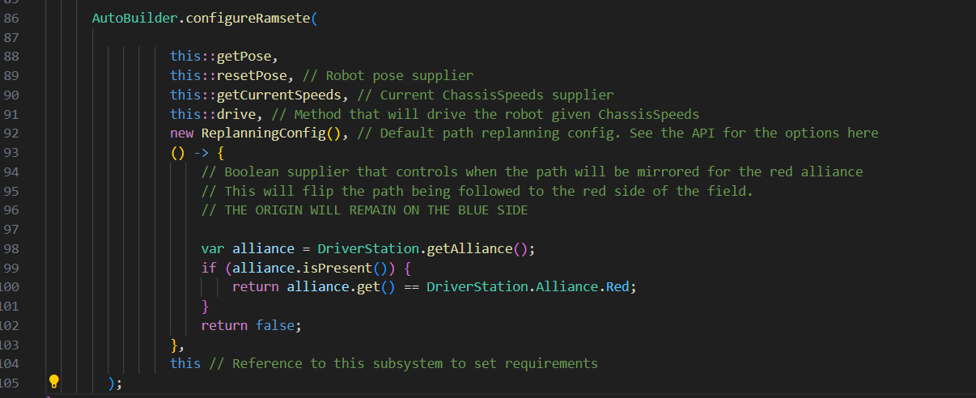The image size is (976, 398).
Task: Click the resetPose method reference
Action: tap(251, 75)
